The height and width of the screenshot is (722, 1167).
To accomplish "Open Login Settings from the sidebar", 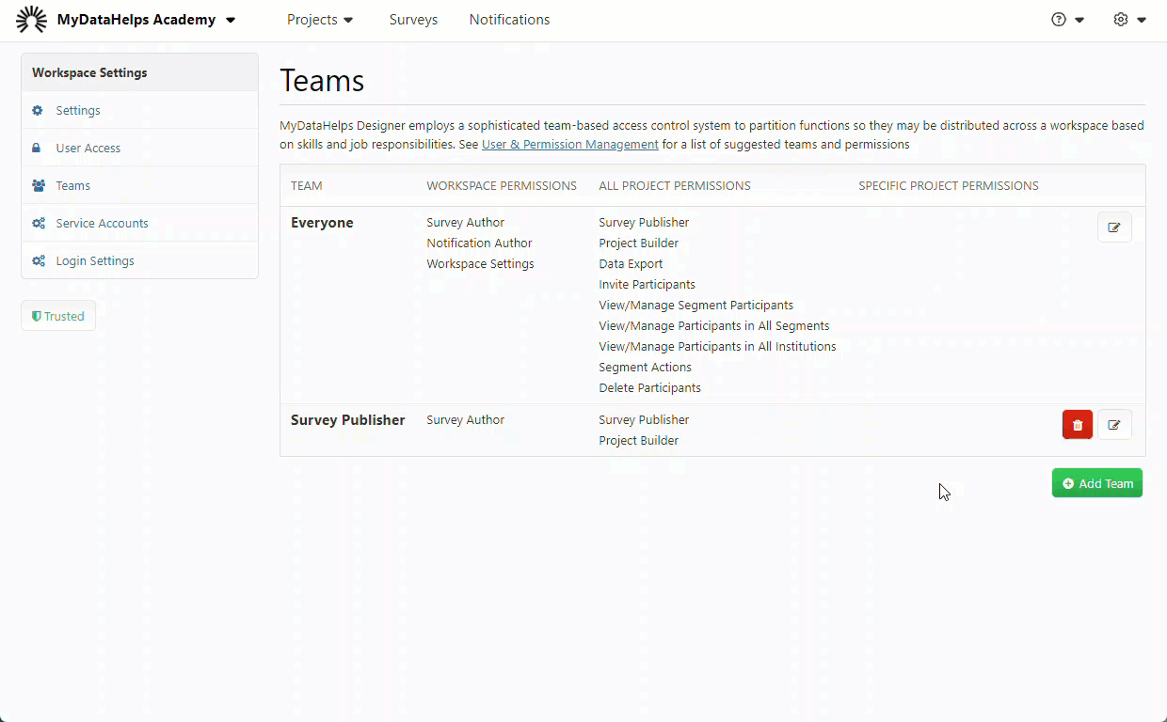I will (95, 260).
